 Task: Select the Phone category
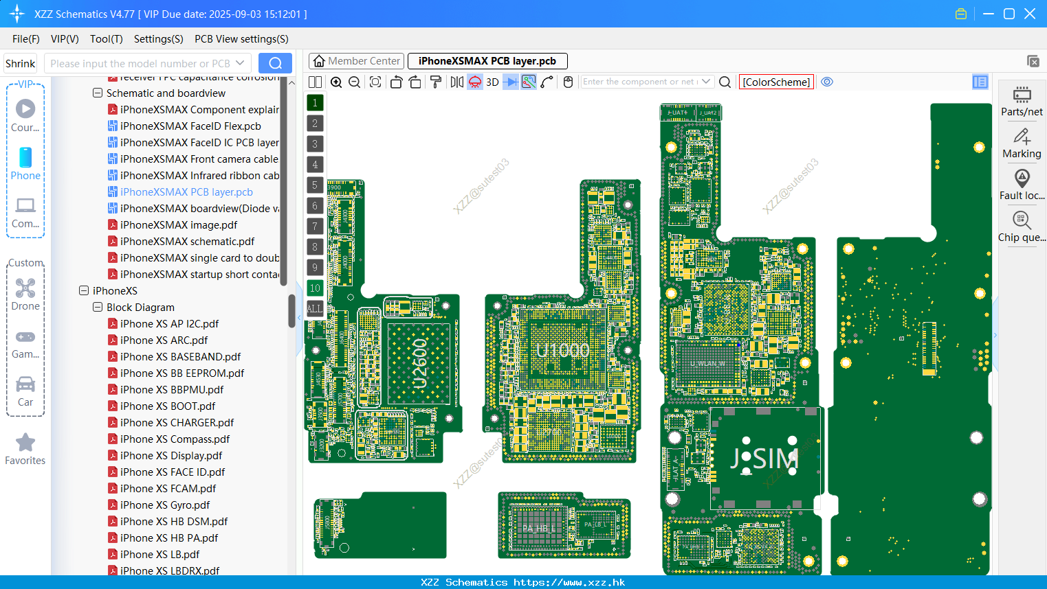pyautogui.click(x=25, y=164)
